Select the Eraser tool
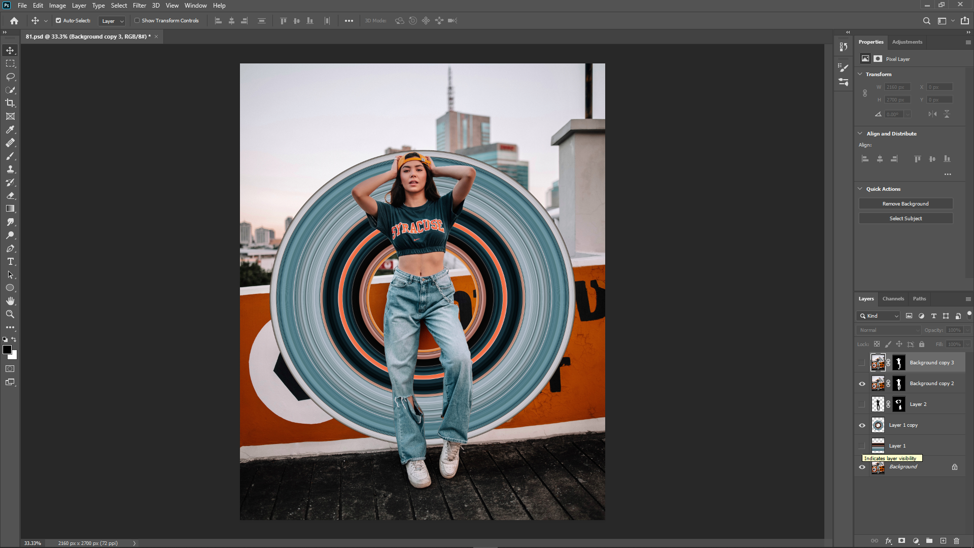Viewport: 974px width, 548px height. tap(10, 195)
